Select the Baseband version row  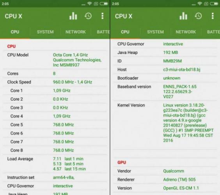click(x=165, y=92)
